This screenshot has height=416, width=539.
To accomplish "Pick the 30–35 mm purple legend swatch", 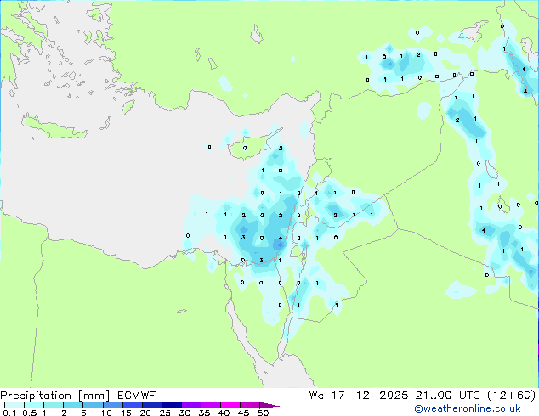I will [191, 405].
